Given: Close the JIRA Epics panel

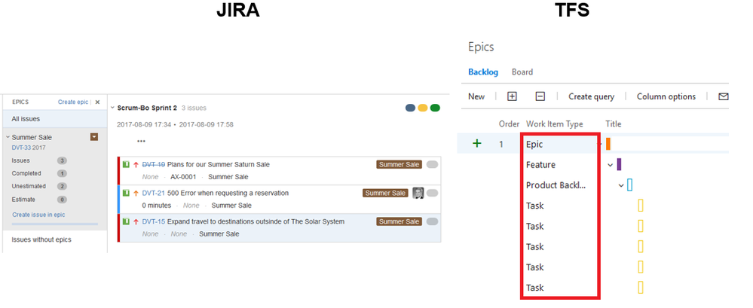Looking at the screenshot, I should [97, 102].
